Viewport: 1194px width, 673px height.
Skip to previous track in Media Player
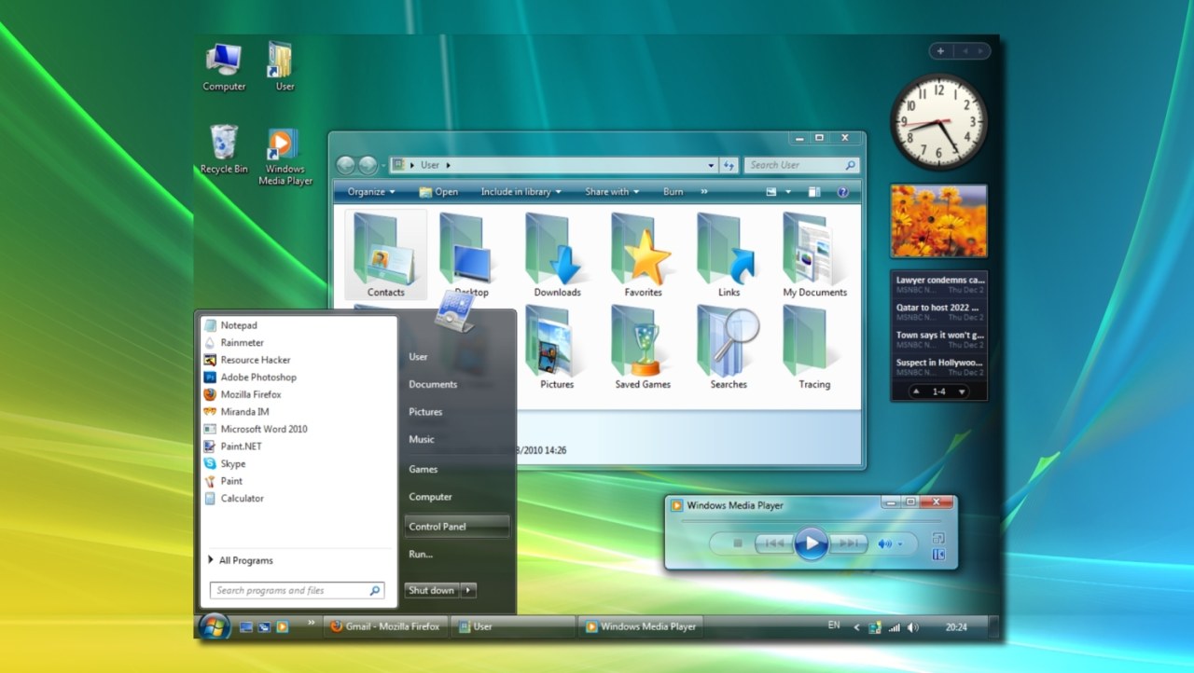[x=773, y=543]
